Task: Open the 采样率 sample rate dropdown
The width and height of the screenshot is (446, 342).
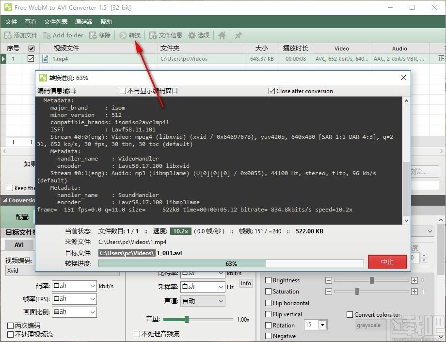Action: (x=203, y=287)
